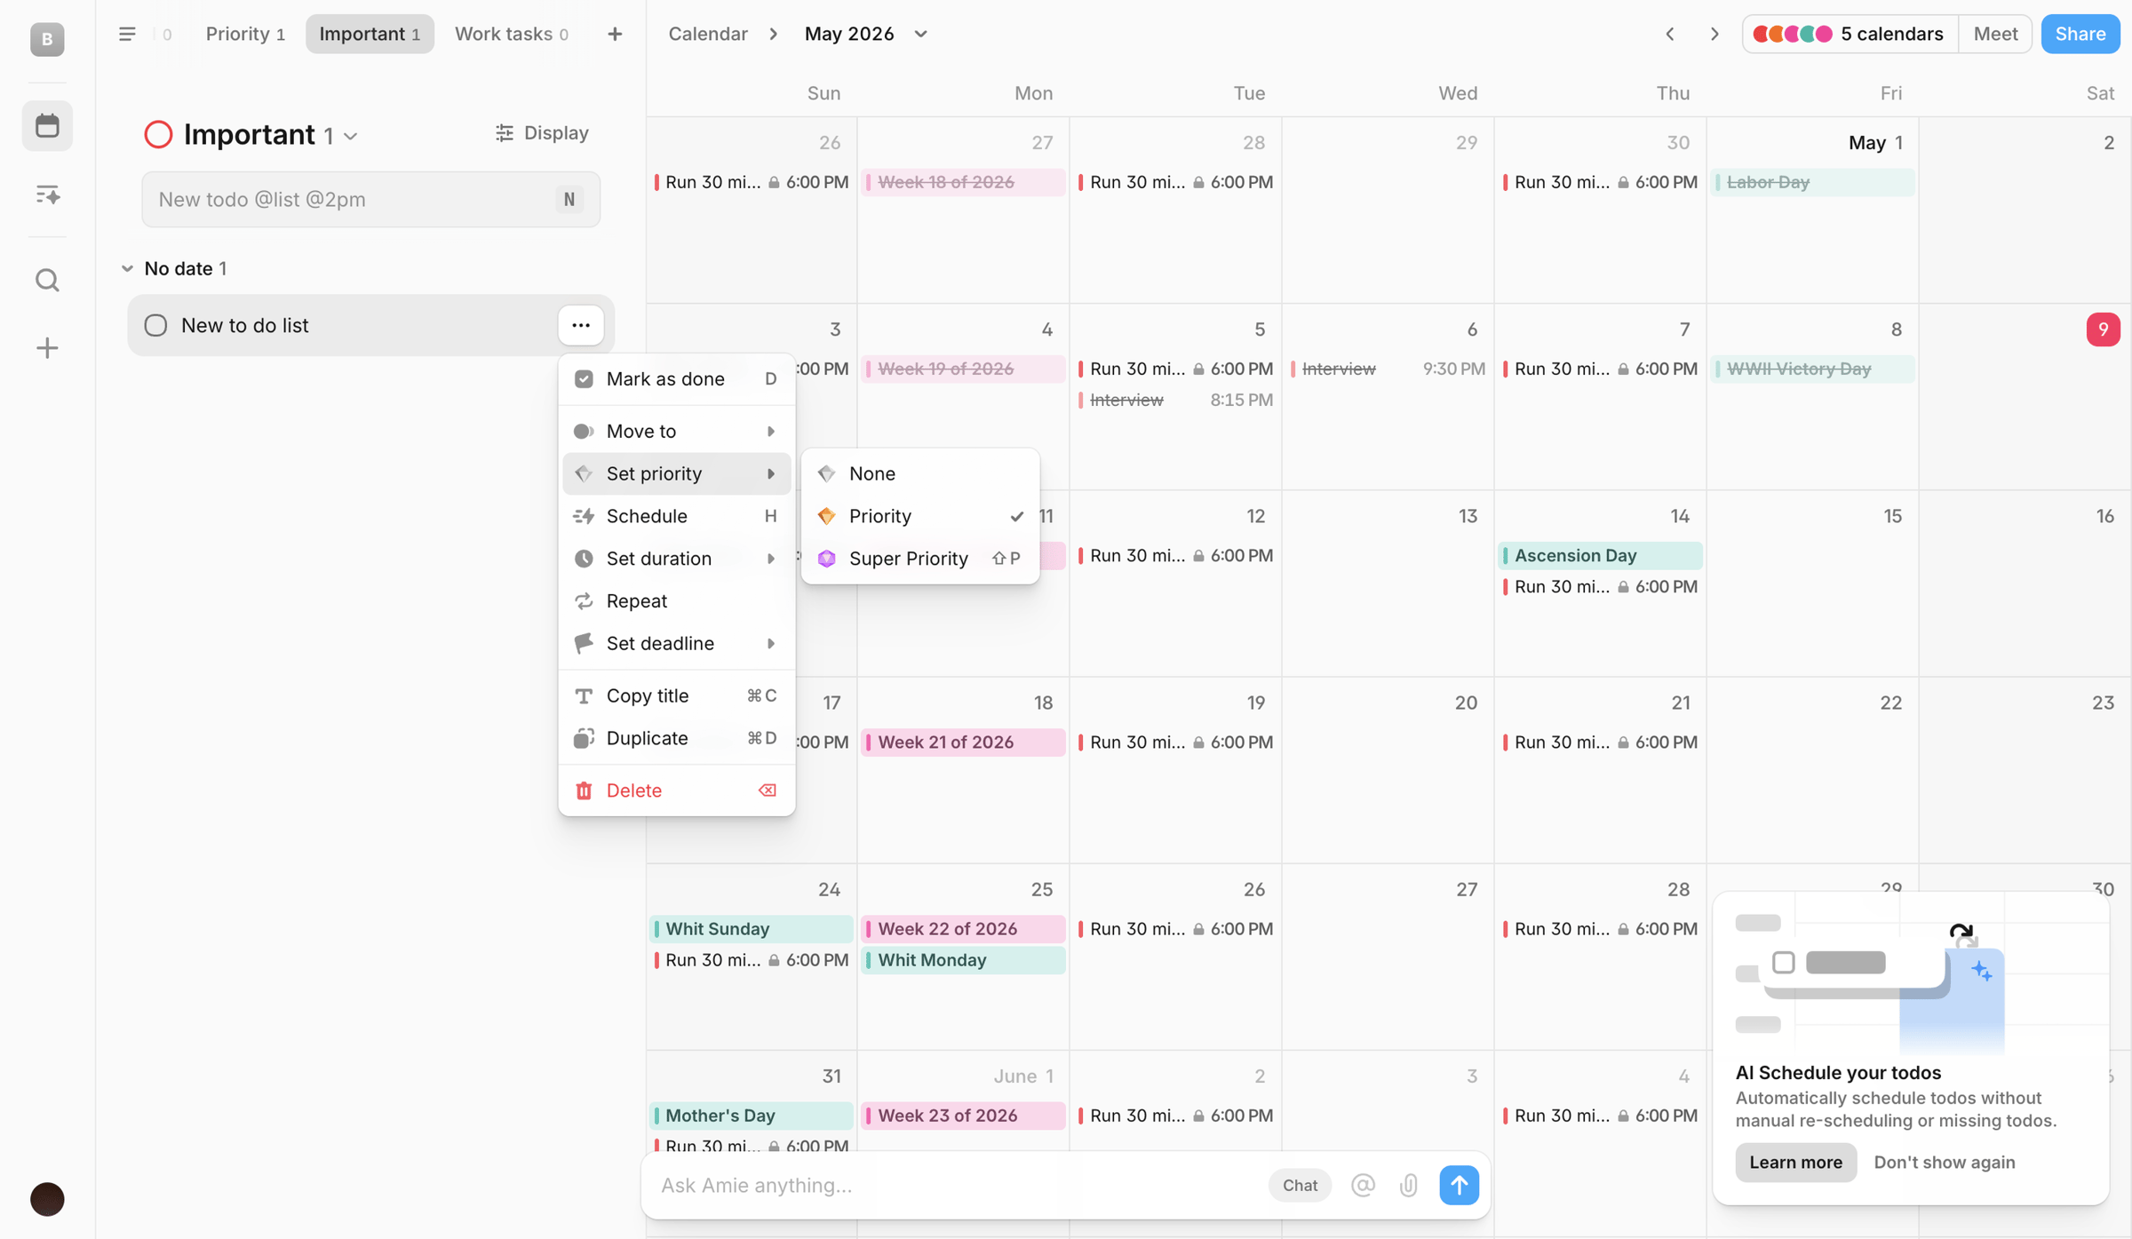2132x1239 pixels.
Task: Open the 5 calendars color selector
Action: point(1850,34)
